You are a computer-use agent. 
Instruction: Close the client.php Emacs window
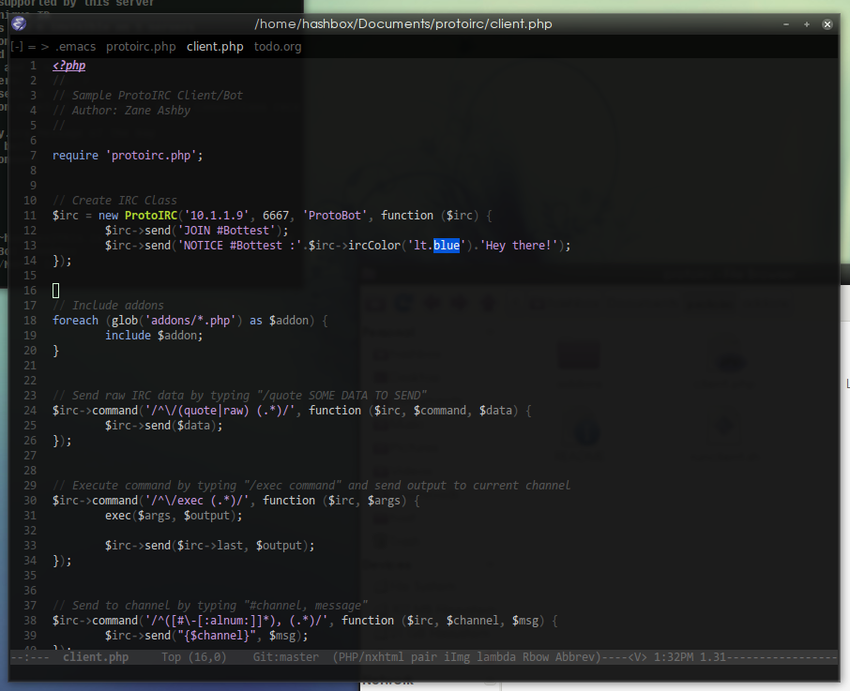coord(827,24)
